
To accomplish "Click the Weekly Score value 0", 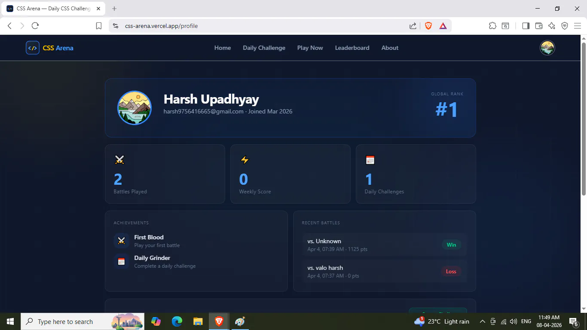I will [x=244, y=179].
